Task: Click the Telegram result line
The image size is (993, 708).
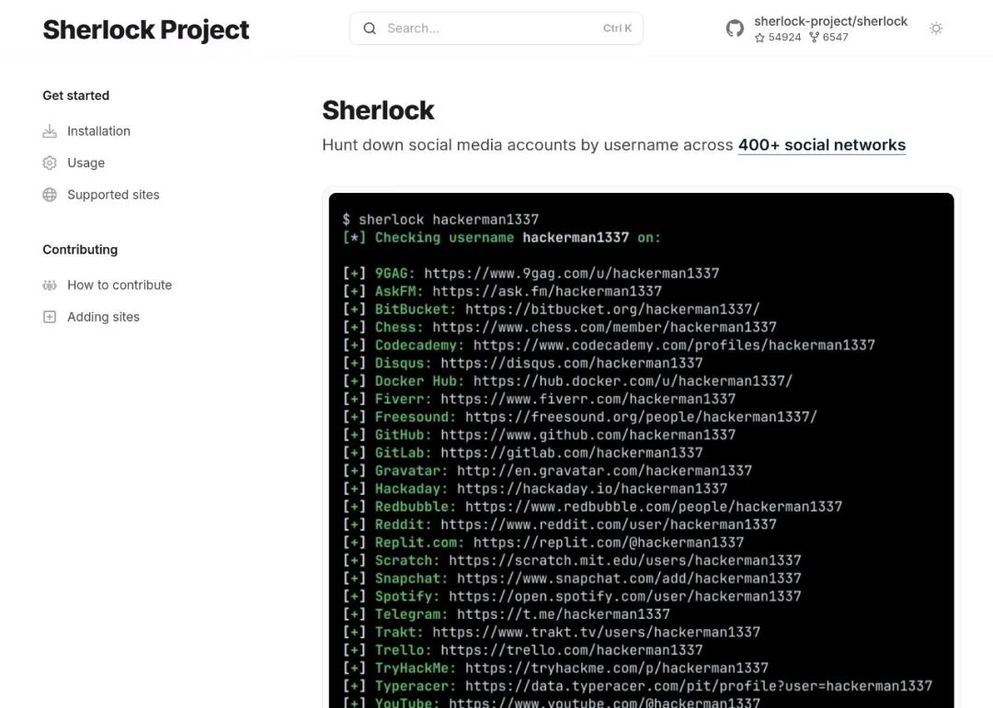Action: click(x=506, y=614)
